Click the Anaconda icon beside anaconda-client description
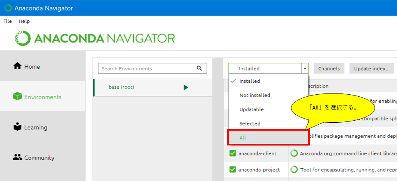This screenshot has height=181, width=397. coord(294,153)
